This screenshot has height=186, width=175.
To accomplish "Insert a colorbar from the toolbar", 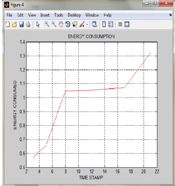I will (104, 24).
